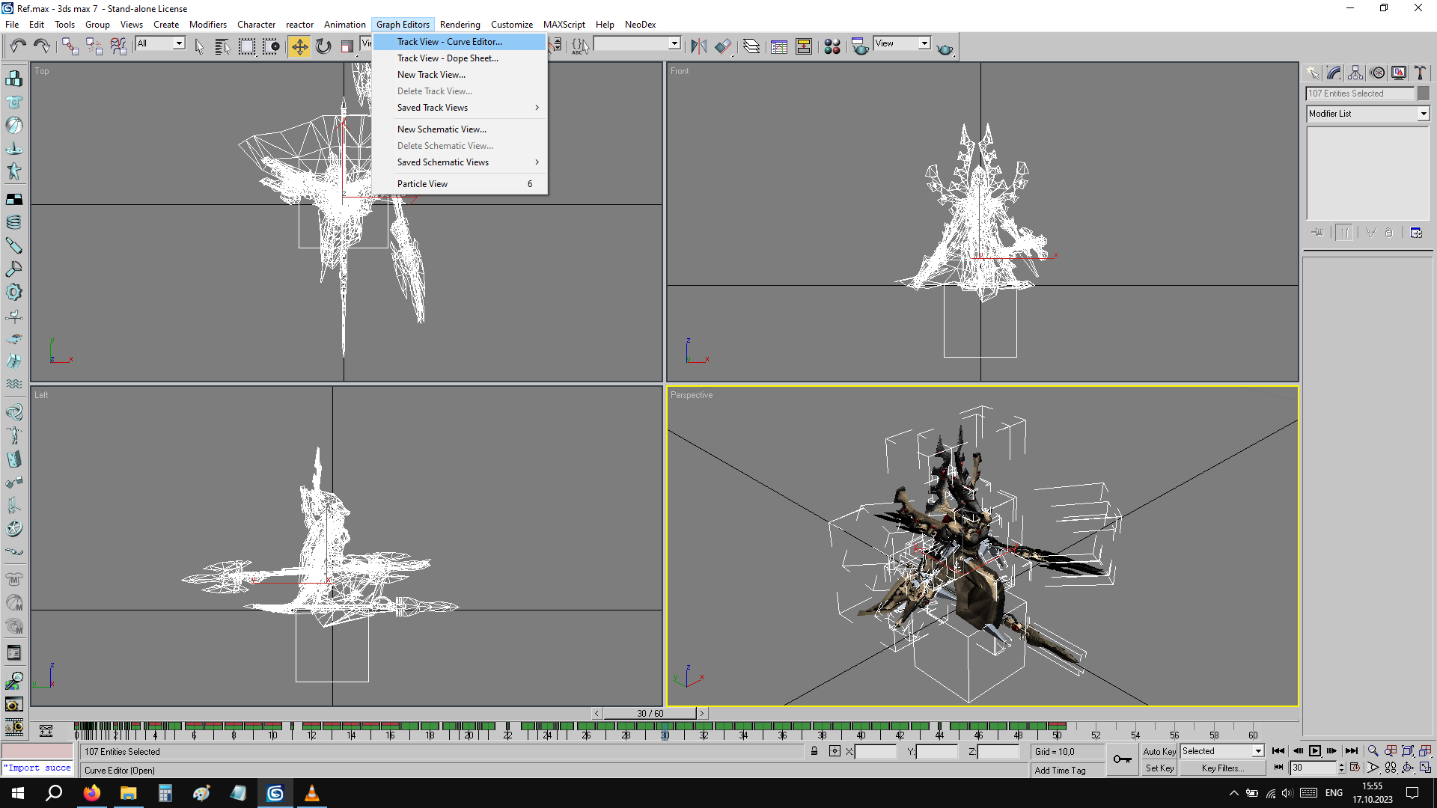Click the Quick Render teapot icon
Image resolution: width=1437 pixels, height=808 pixels.
945,48
